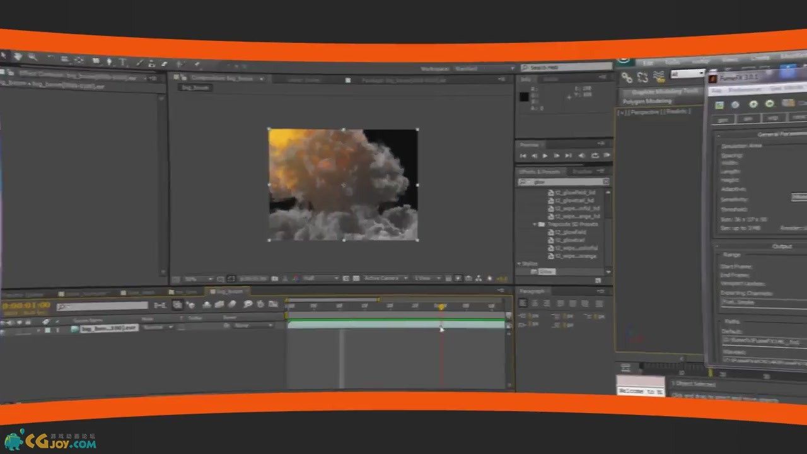Image resolution: width=807 pixels, height=454 pixels.
Task: Toggle hide shy layers switch in timeline
Action: (x=206, y=305)
